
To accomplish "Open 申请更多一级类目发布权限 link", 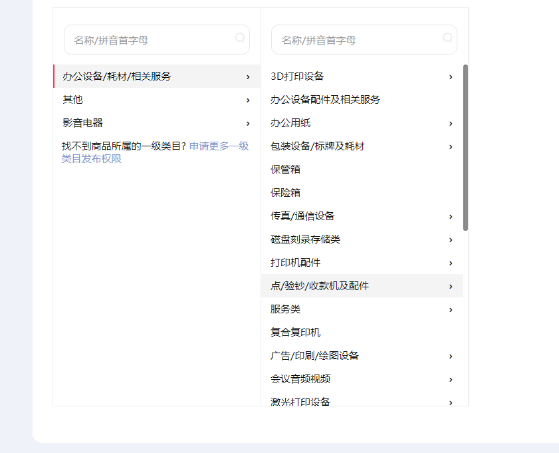I will click(155, 152).
